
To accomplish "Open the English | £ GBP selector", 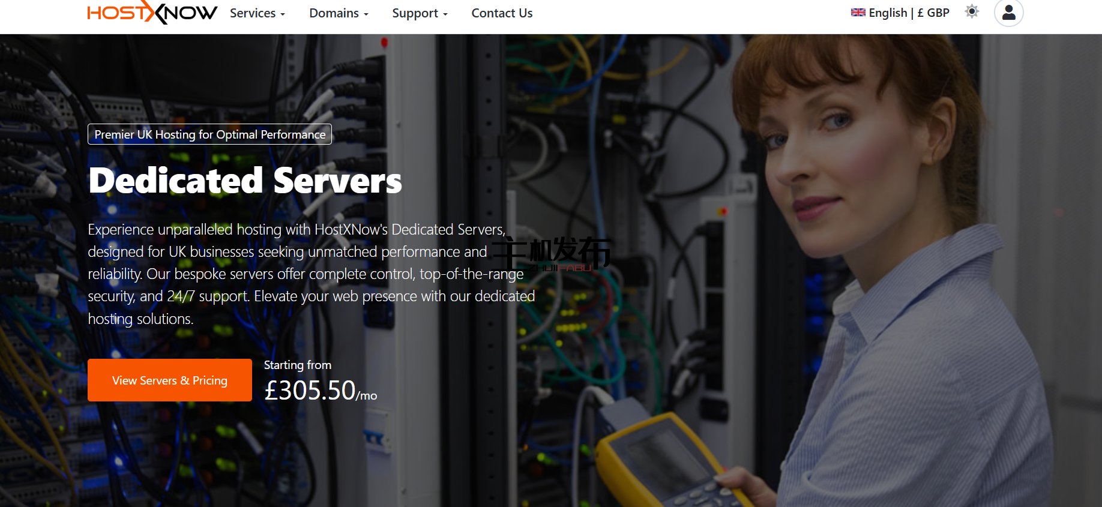I will click(908, 13).
